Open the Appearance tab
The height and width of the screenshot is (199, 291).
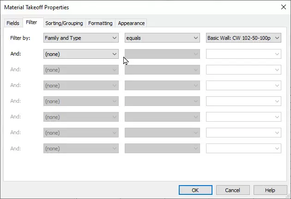tap(131, 23)
